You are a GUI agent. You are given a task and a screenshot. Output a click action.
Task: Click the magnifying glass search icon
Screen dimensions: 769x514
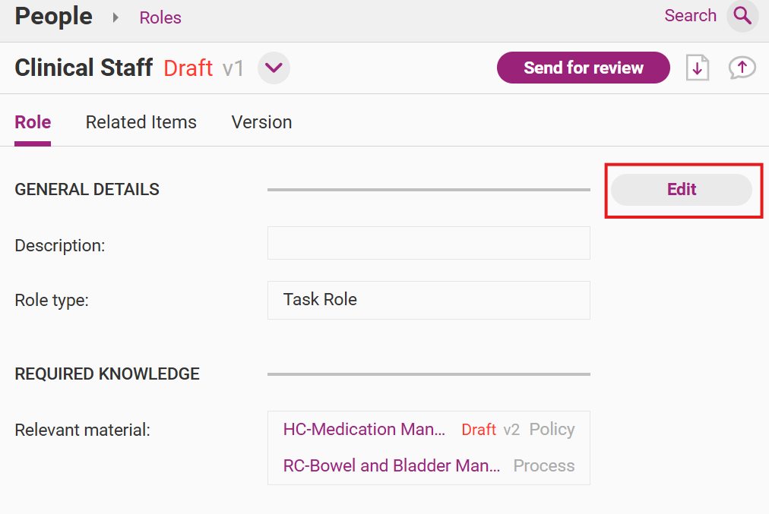(x=742, y=16)
